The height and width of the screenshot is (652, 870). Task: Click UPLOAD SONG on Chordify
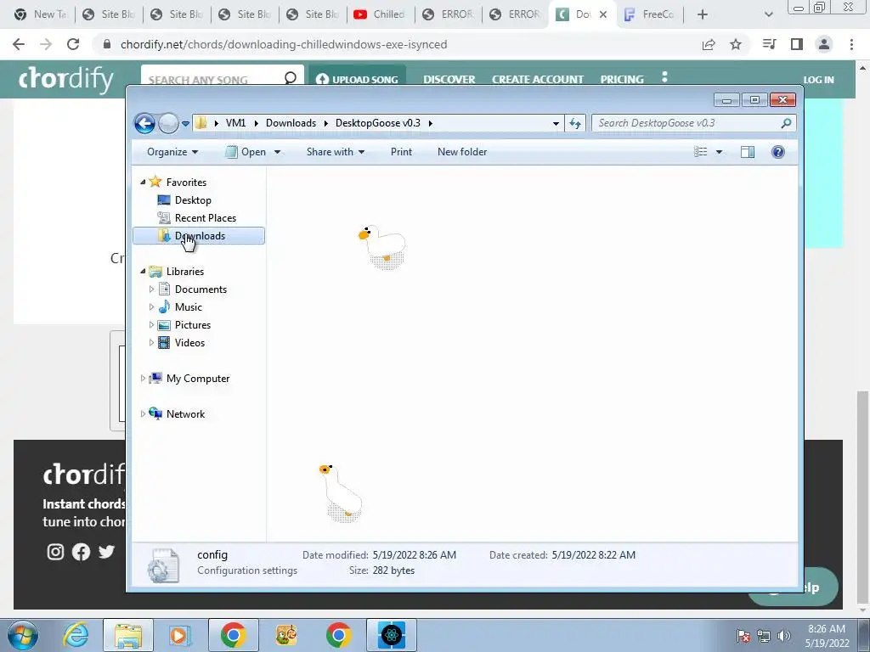click(358, 79)
